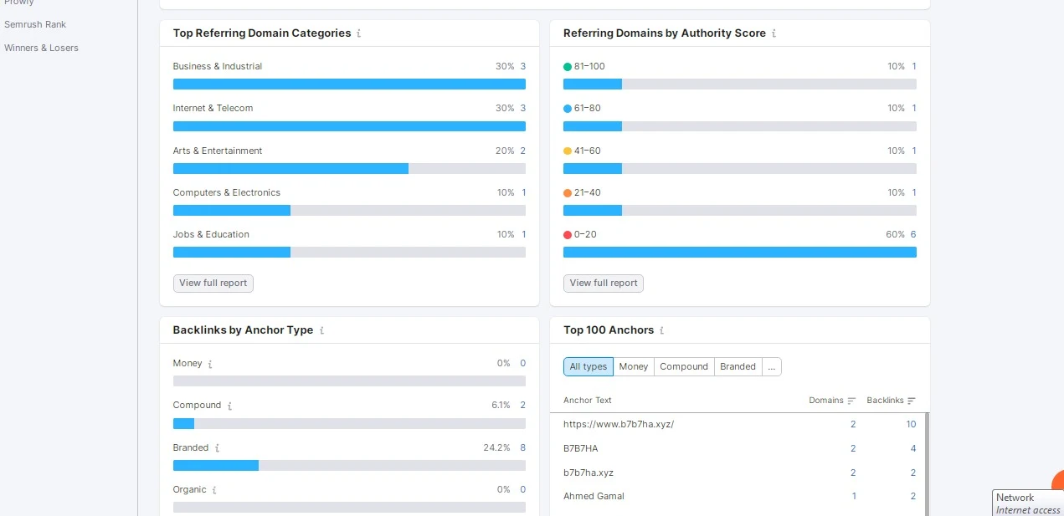Switch to the Money anchors tab
The height and width of the screenshot is (516, 1064).
coord(634,366)
